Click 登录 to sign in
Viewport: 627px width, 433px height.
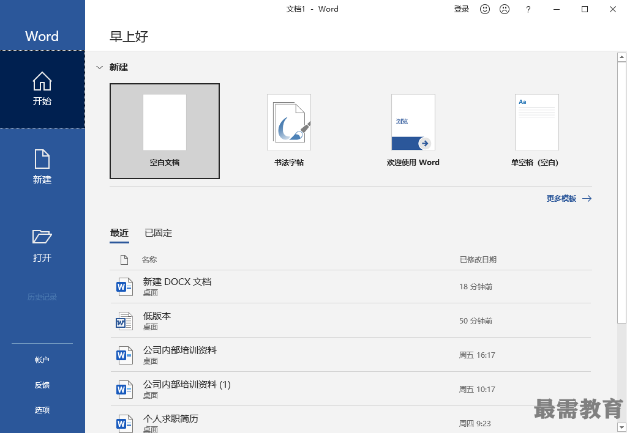pos(462,9)
